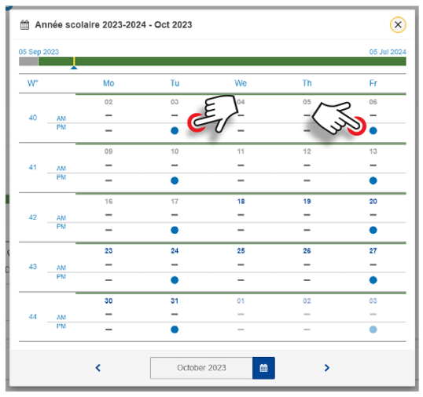Click the calendar icon beside the title
Screen dimensions: 423x397
[x=25, y=25]
